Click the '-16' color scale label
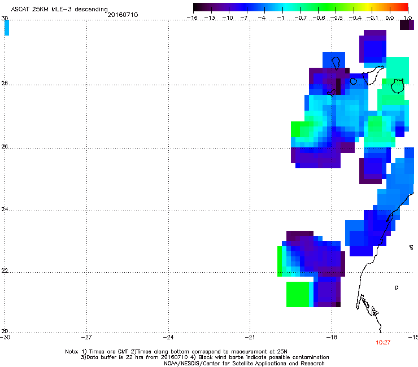Image resolution: width=418 pixels, height=367 pixels. click(192, 18)
